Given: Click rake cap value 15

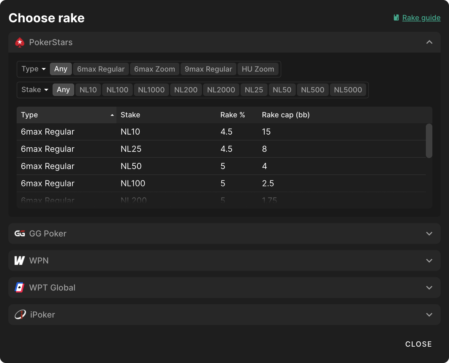Looking at the screenshot, I should coord(266,132).
